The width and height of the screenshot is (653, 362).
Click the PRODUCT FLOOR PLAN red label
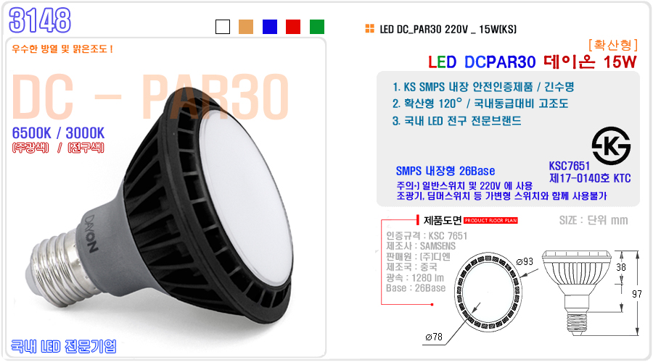490,221
